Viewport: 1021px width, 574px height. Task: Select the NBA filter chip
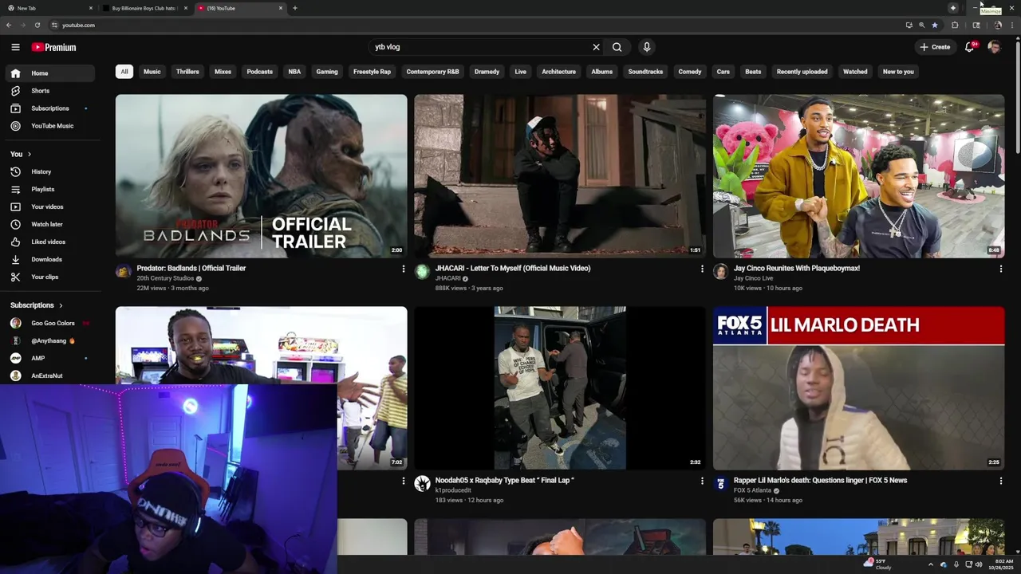294,72
